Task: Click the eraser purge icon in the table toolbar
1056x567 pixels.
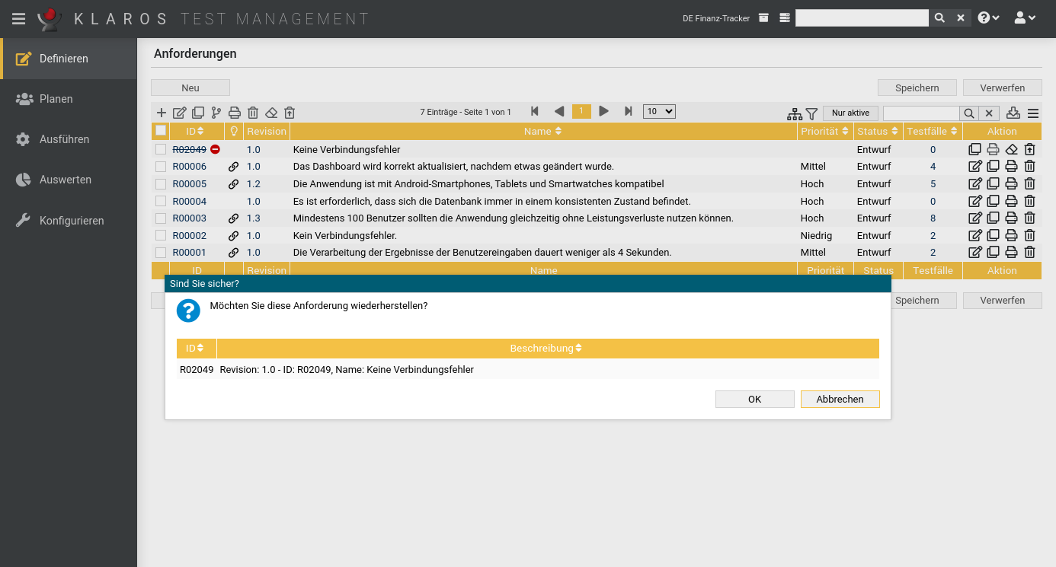Action: [271, 113]
